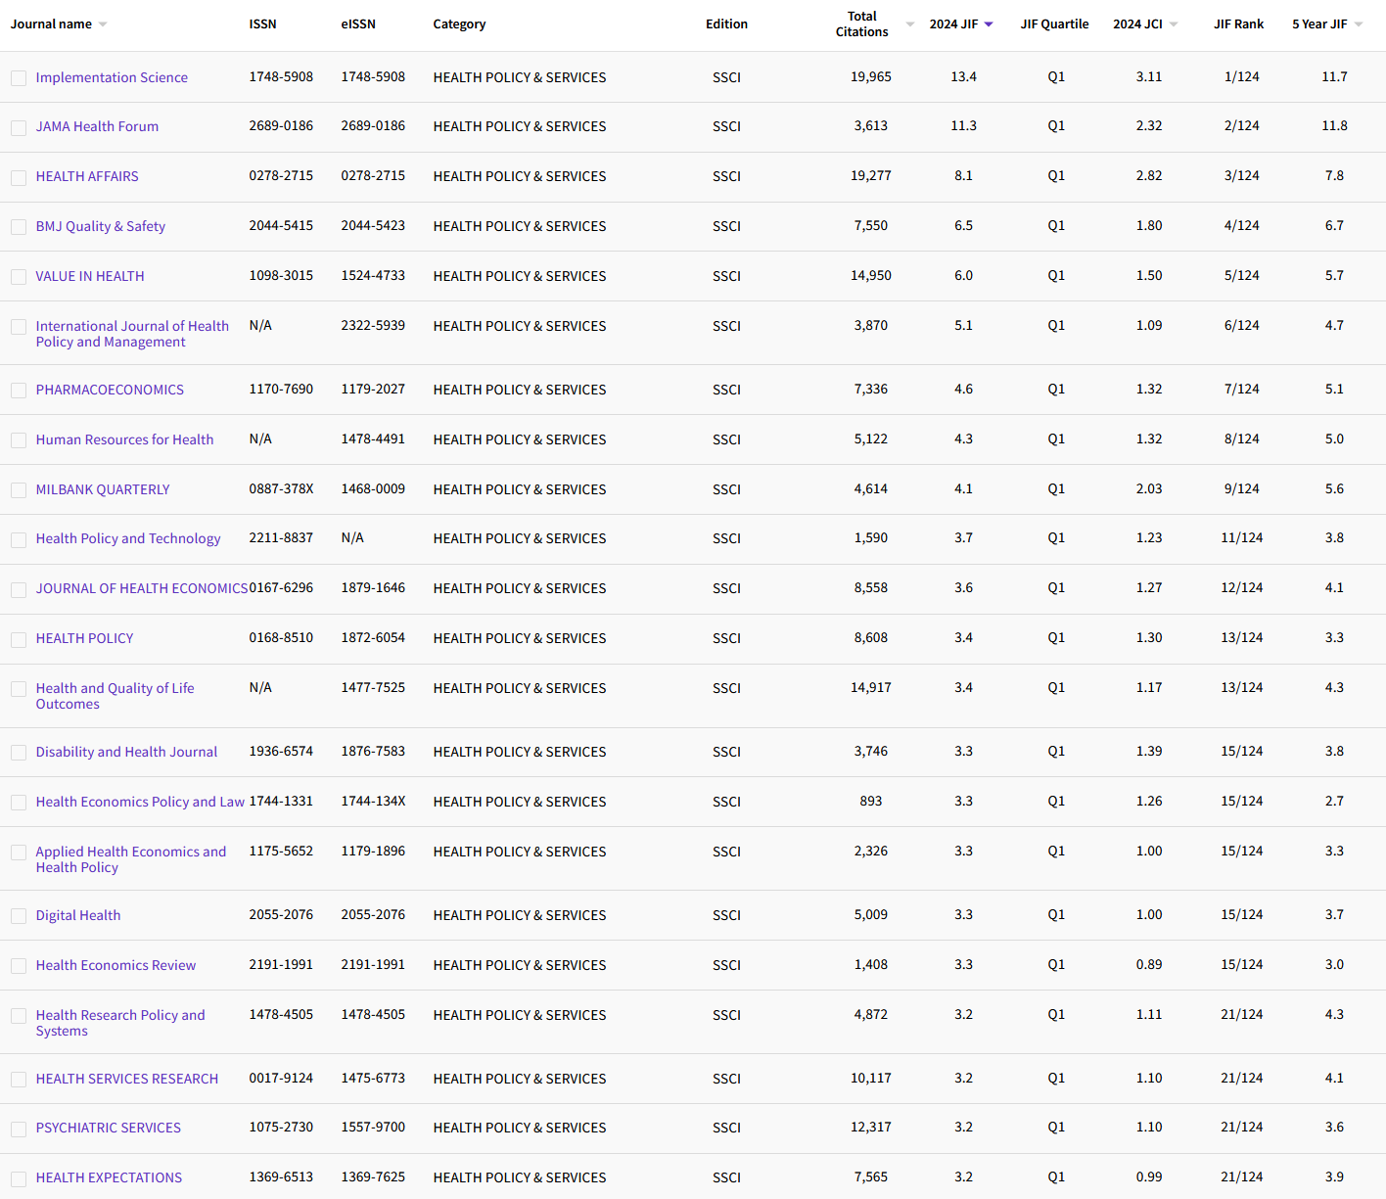1386x1199 pixels.
Task: Open Health Research Policy and Systems
Action: tap(120, 1023)
